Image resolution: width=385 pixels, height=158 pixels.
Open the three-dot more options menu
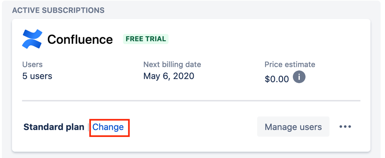345,126
